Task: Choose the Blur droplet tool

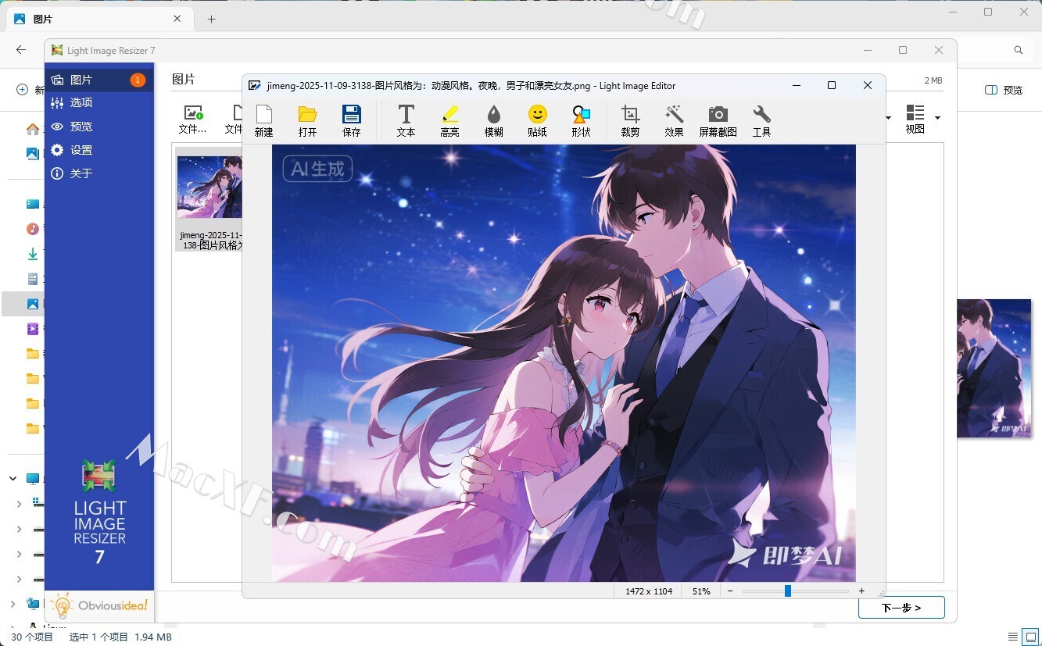Action: [x=493, y=121]
